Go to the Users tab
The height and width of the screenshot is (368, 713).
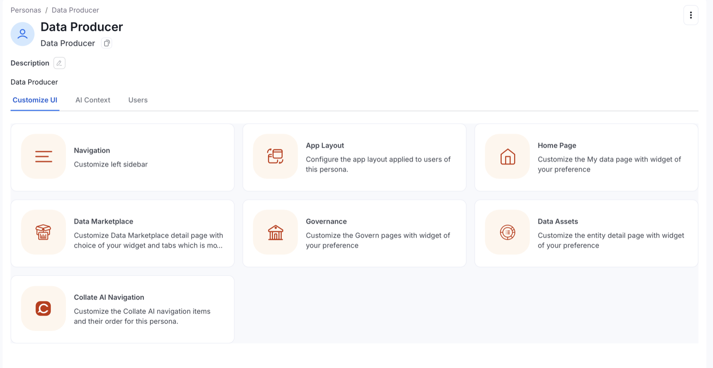(138, 100)
